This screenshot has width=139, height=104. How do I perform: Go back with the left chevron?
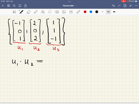[3, 6]
